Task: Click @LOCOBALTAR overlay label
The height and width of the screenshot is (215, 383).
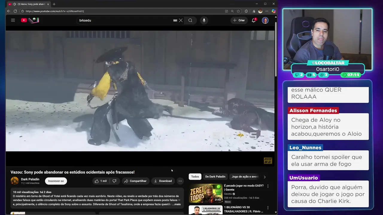Action: 328,63
